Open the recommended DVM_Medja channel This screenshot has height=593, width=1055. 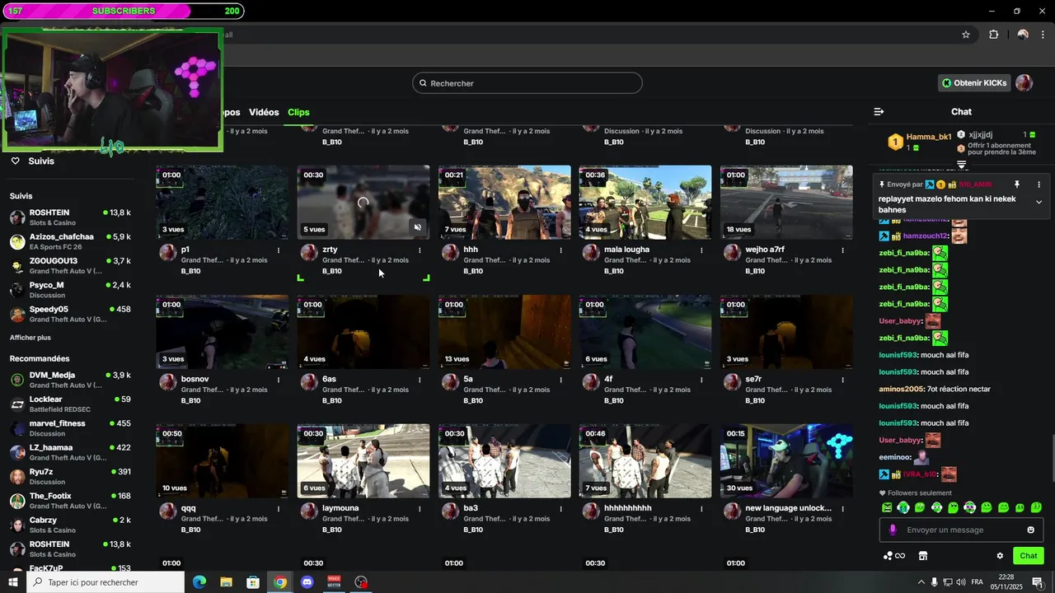pyautogui.click(x=70, y=380)
